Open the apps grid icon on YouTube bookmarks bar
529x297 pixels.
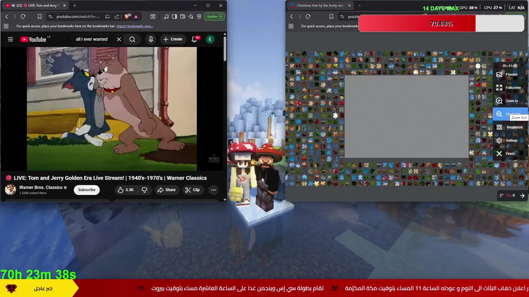click(6, 26)
